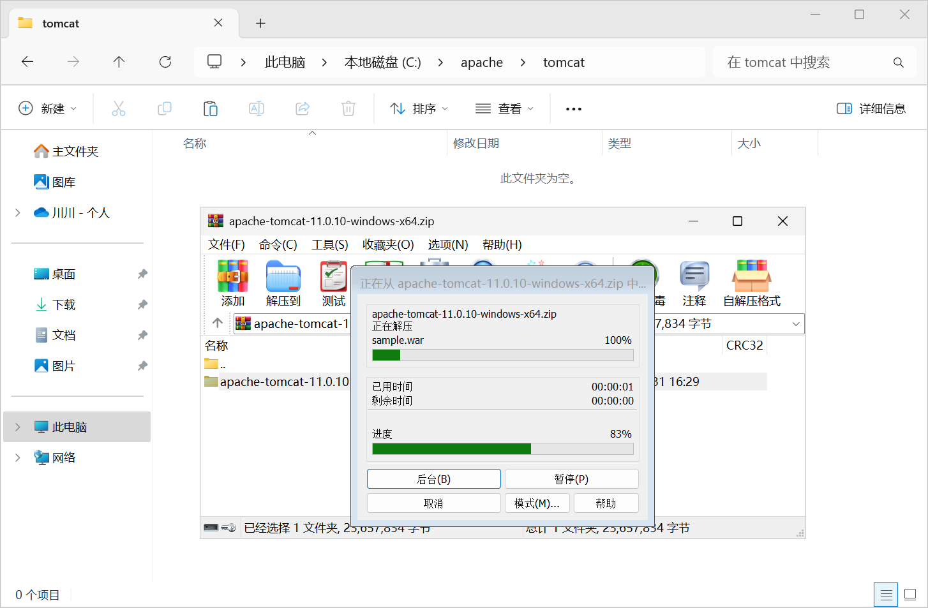Image resolution: width=928 pixels, height=608 pixels.
Task: Click the Comment (注释) toolbar icon
Action: [694, 283]
